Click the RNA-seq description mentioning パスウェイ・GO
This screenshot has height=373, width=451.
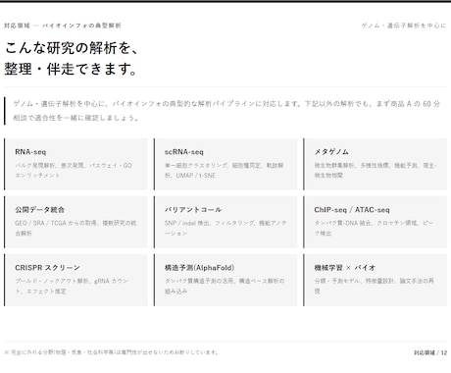coord(74,171)
